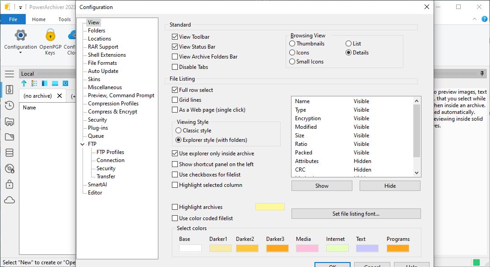Choose Thumbnails browsing view
490x267 pixels.
click(292, 44)
